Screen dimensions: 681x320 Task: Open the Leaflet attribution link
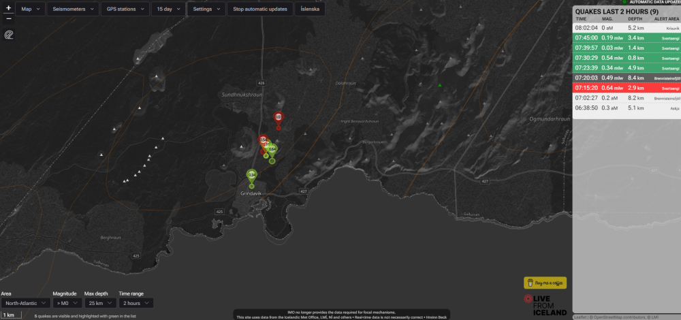[582, 317]
